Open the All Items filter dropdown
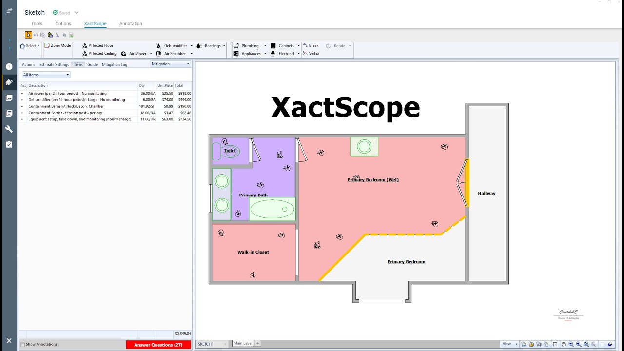 point(46,75)
